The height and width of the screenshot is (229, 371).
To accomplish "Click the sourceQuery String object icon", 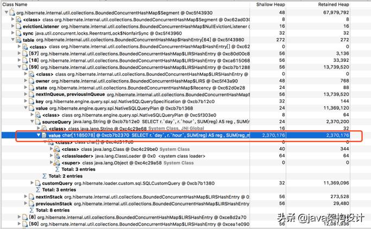I will (37, 122).
